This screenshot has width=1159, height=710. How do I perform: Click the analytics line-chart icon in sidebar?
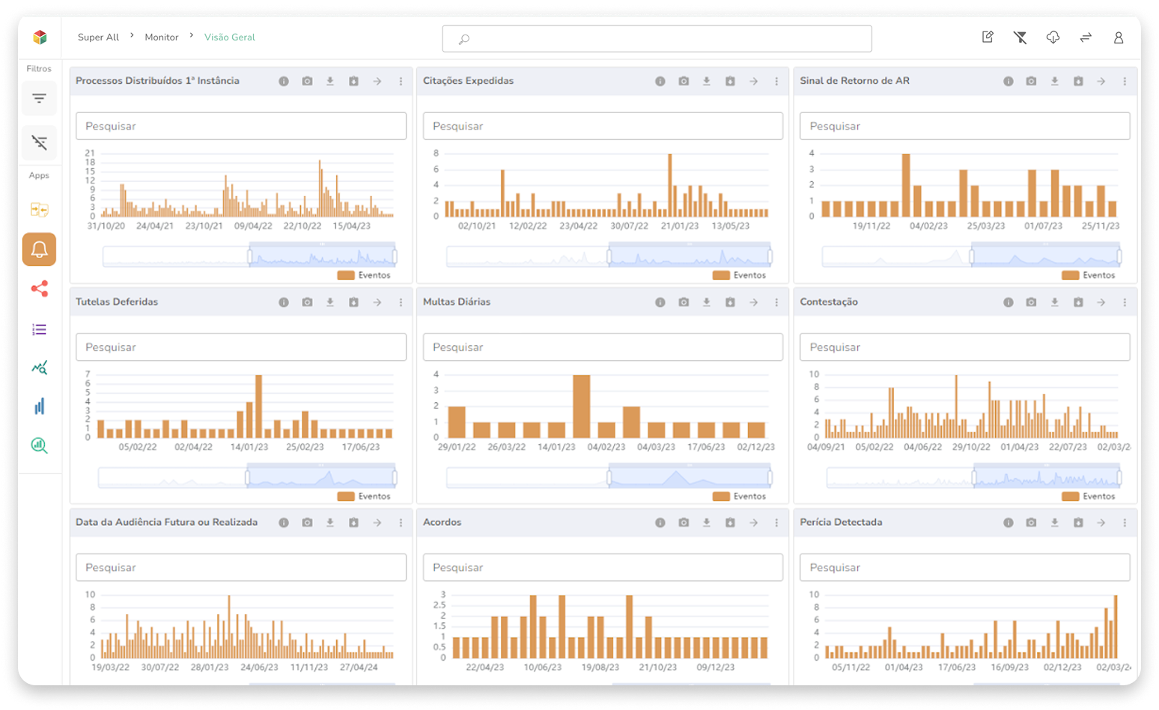coord(40,368)
